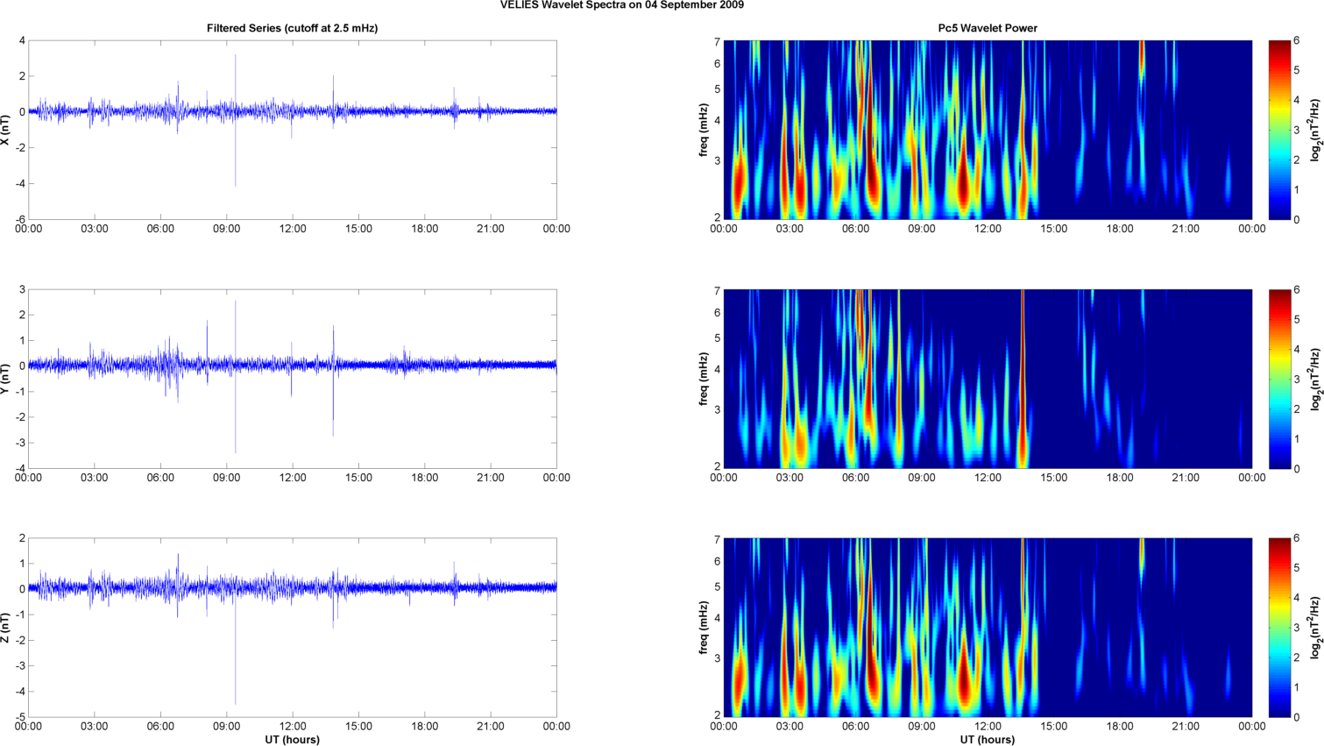This screenshot has width=1324, height=746.
Task: Click the "Z (nT)" axis label
Action: (x=6, y=628)
